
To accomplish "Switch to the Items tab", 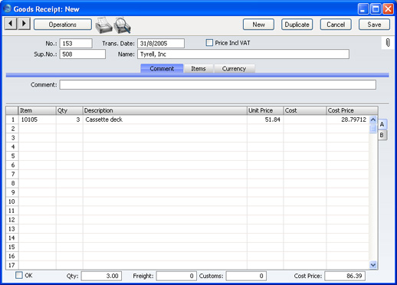I will click(x=198, y=68).
